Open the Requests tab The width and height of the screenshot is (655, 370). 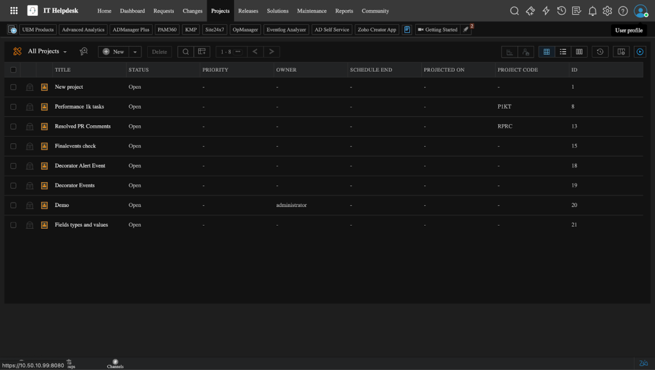163,11
